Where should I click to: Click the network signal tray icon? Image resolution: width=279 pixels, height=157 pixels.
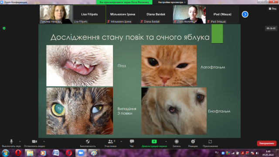[x=233, y=153]
